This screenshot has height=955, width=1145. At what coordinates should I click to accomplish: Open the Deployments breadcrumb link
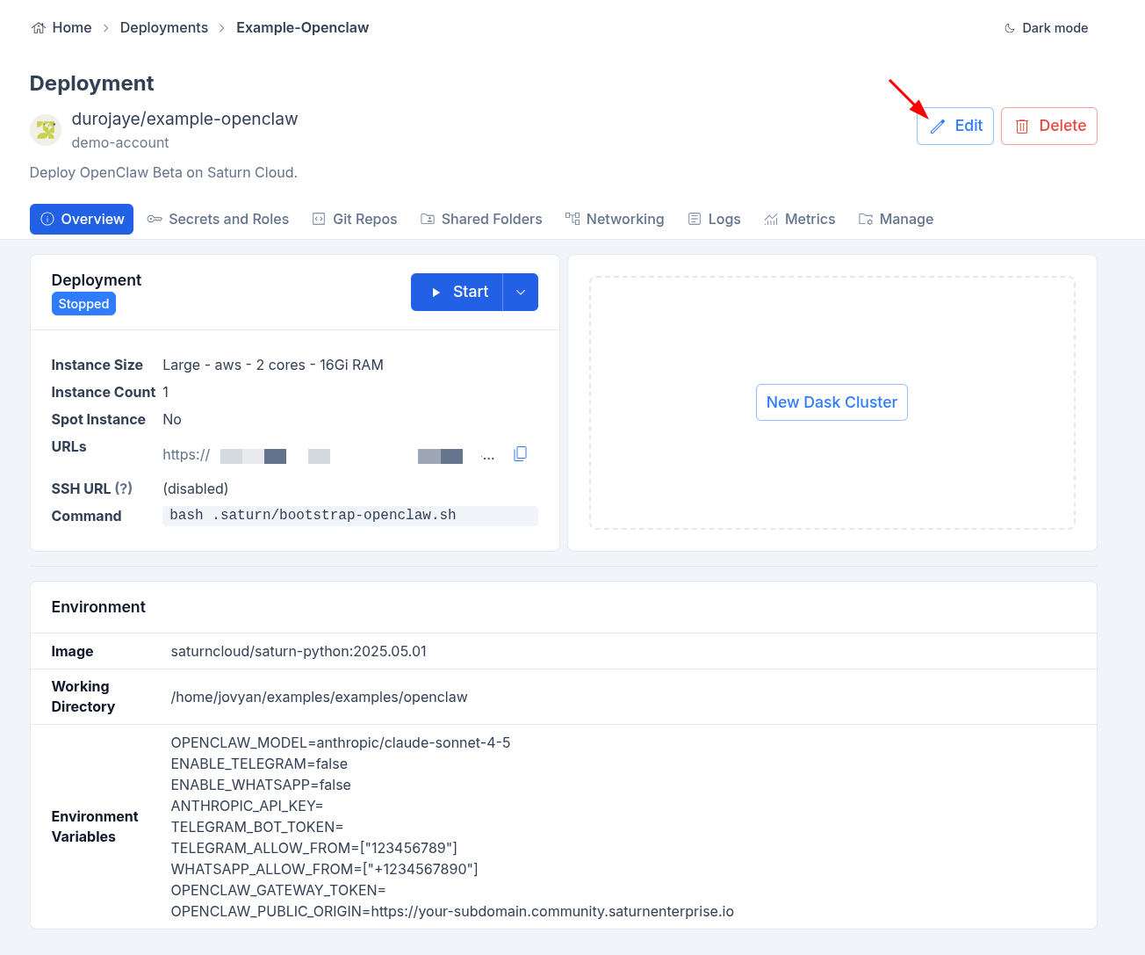[x=164, y=28]
